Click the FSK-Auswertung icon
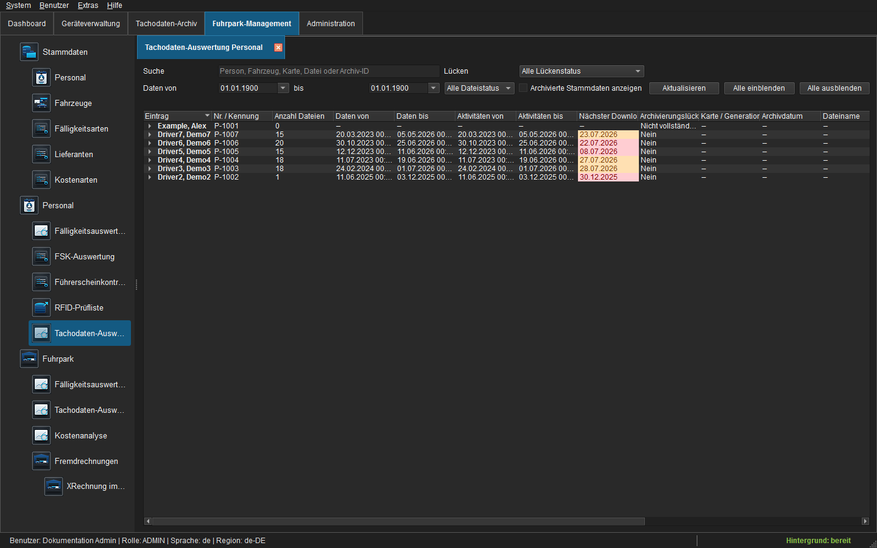Viewport: 877px width, 548px height. tap(41, 256)
